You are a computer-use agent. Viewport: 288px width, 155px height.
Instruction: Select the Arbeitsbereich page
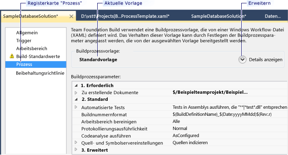32,48
